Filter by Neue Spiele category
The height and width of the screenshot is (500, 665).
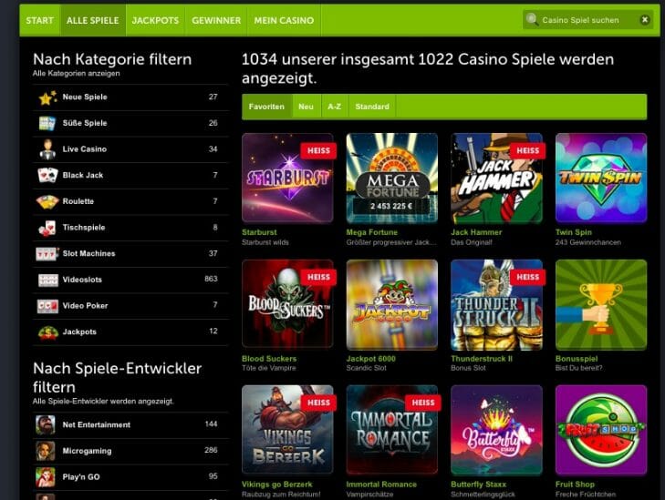[x=130, y=97]
